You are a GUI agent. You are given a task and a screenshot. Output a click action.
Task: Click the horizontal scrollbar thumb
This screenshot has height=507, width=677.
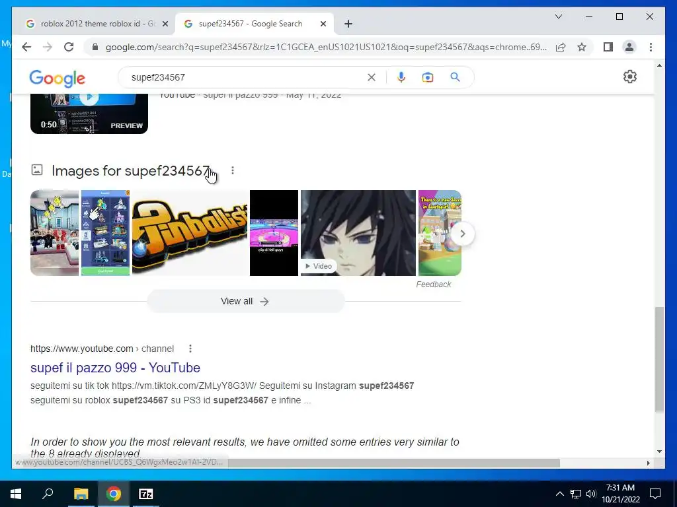(394, 463)
